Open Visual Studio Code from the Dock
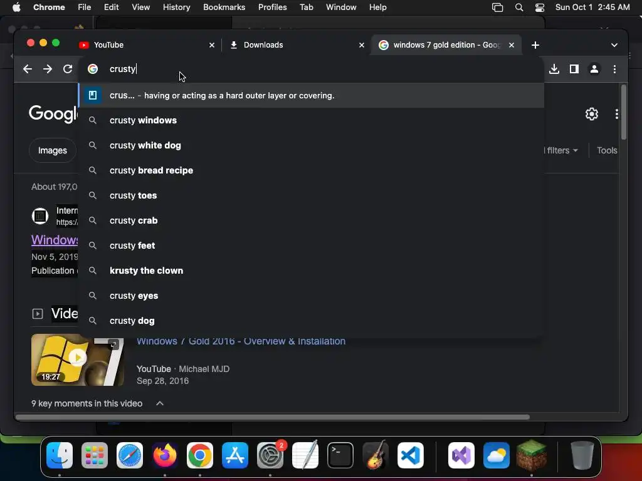Screen dimensions: 642x481 pos(410,455)
